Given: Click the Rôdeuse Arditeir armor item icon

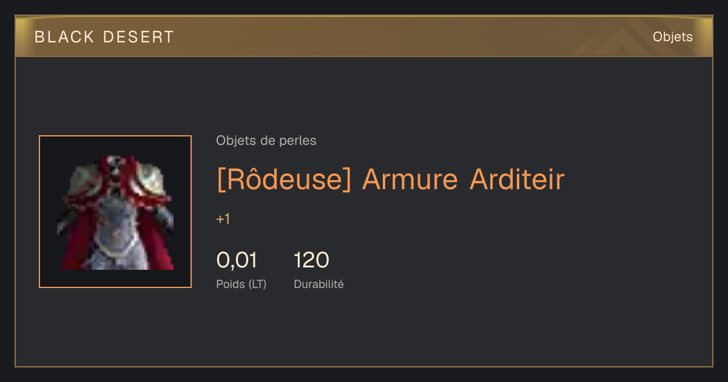Looking at the screenshot, I should pos(115,212).
